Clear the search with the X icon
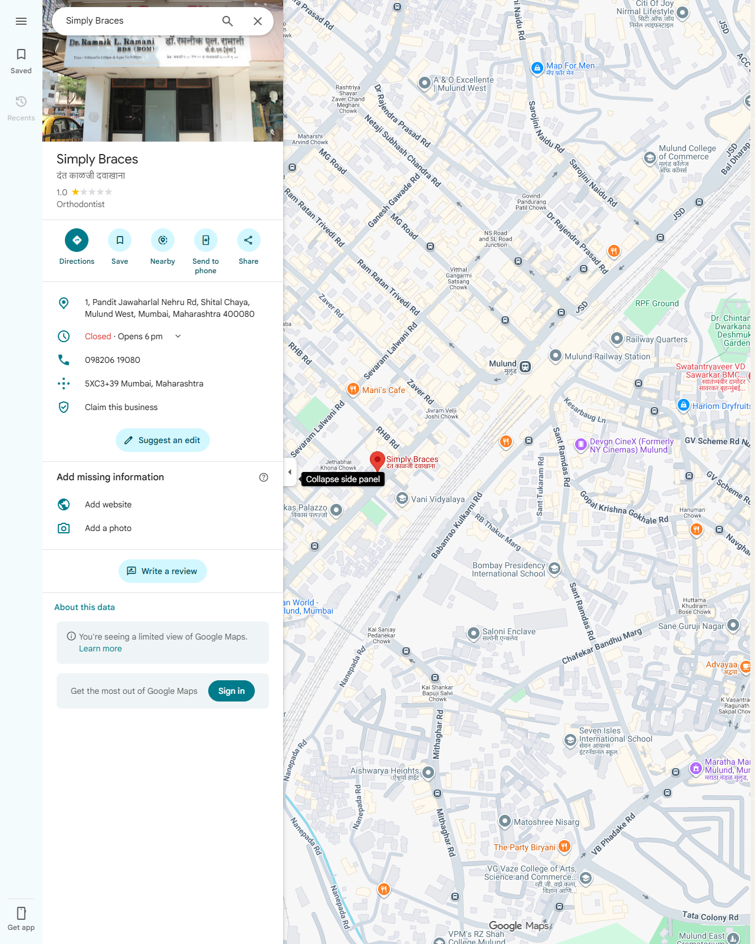 click(x=258, y=21)
